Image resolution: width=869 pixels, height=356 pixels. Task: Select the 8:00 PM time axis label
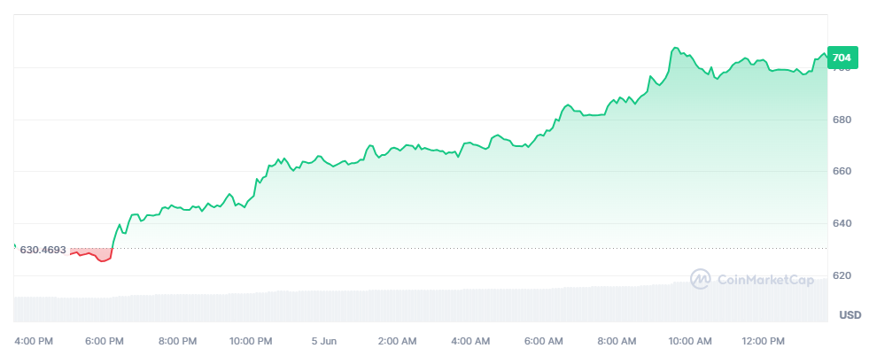click(178, 341)
